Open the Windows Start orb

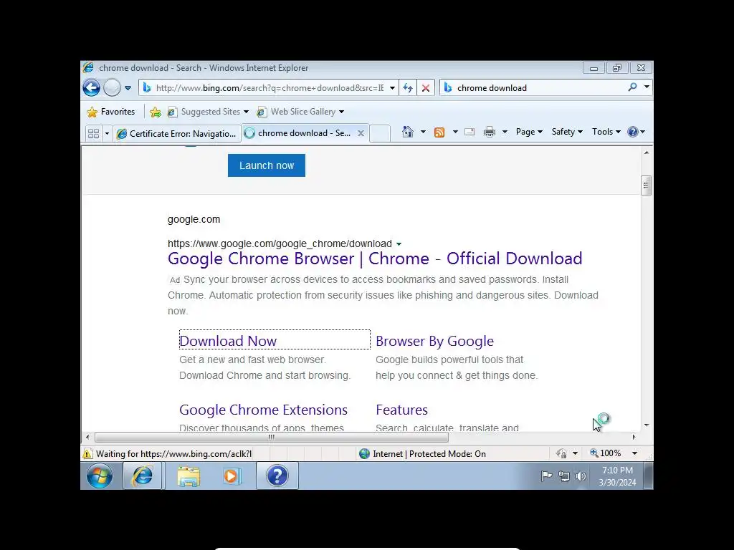(100, 476)
